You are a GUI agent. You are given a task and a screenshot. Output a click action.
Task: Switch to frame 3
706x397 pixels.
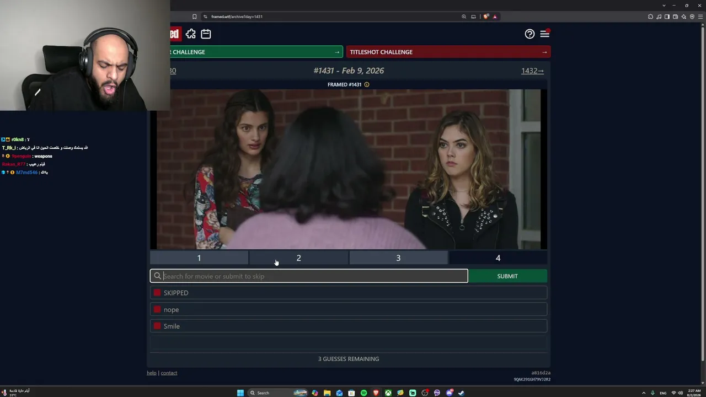click(398, 258)
